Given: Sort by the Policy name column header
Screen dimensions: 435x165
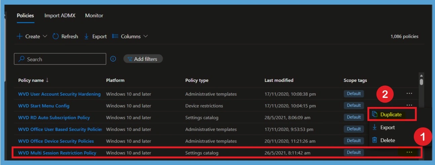Looking at the screenshot, I should point(33,80).
